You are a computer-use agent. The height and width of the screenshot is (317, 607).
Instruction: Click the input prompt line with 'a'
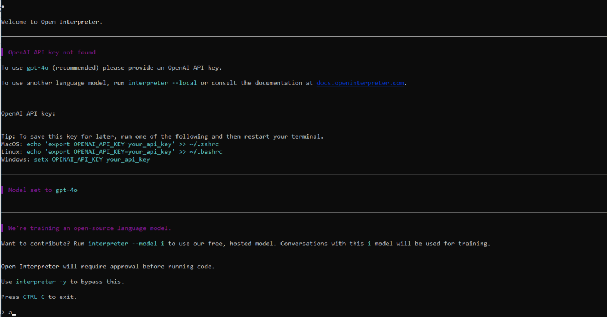click(x=8, y=313)
